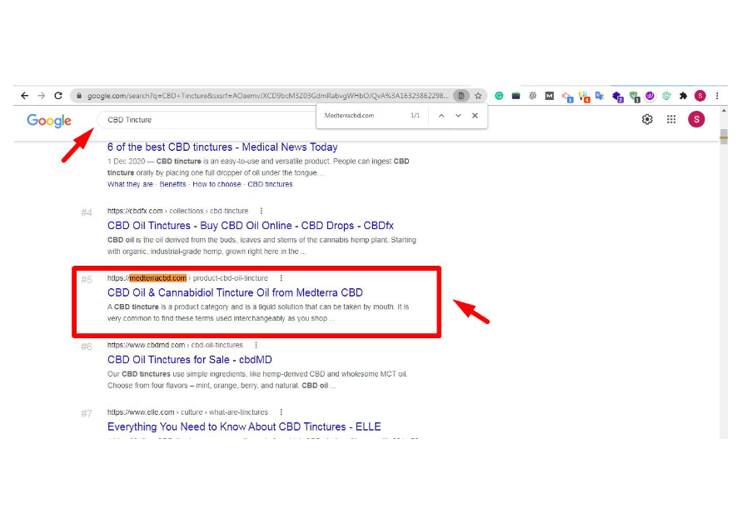Open Google search settings gear
Screen dimensions: 742x524
(647, 119)
